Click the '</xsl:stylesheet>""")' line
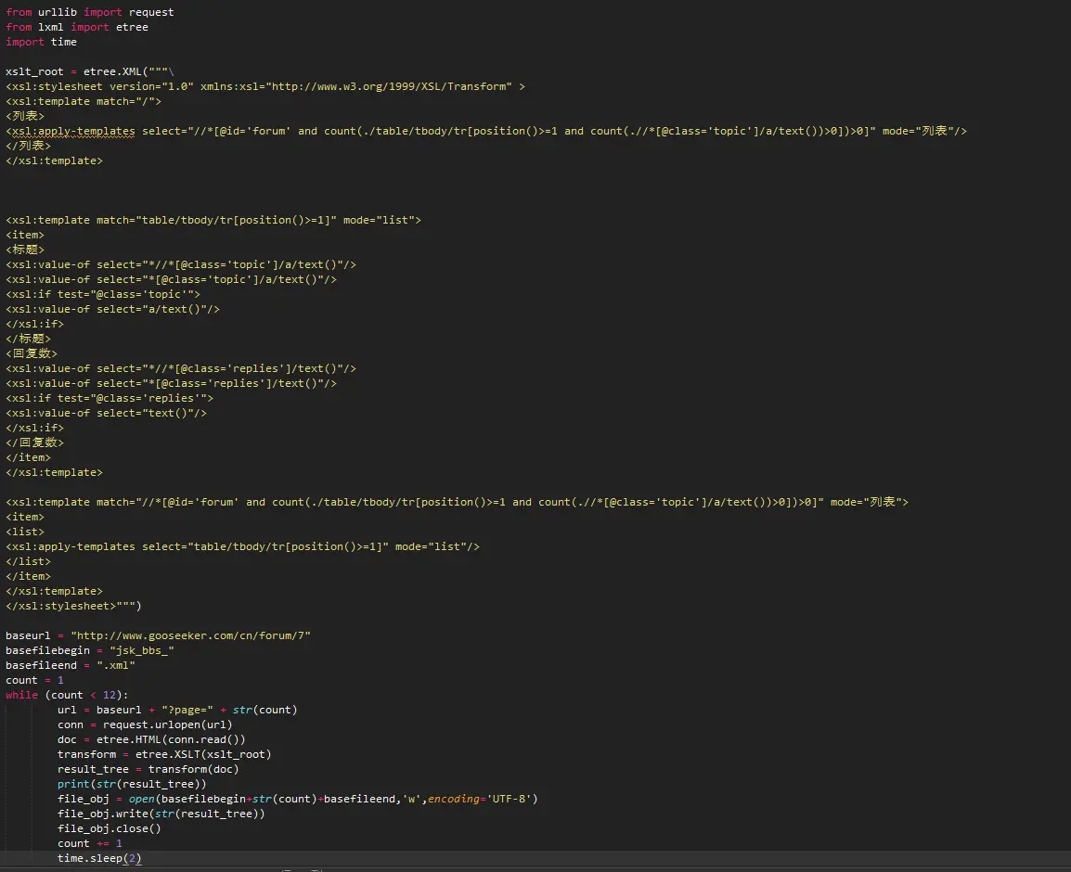 pos(73,607)
